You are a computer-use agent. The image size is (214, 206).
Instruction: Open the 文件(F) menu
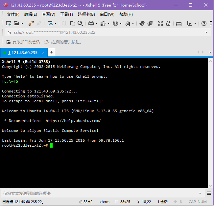click(13, 14)
